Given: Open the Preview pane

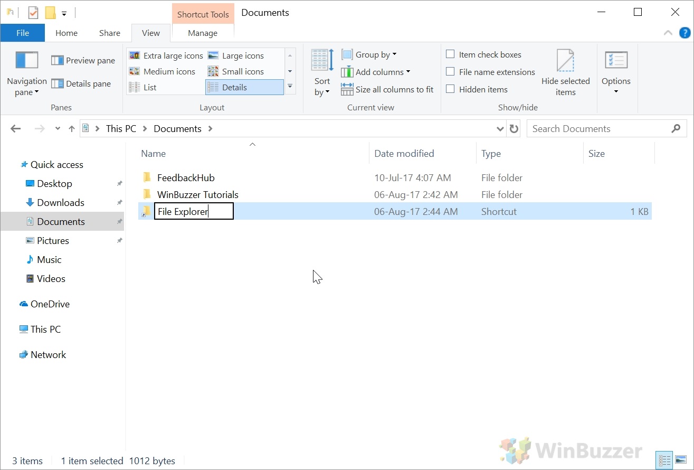Looking at the screenshot, I should tap(83, 60).
